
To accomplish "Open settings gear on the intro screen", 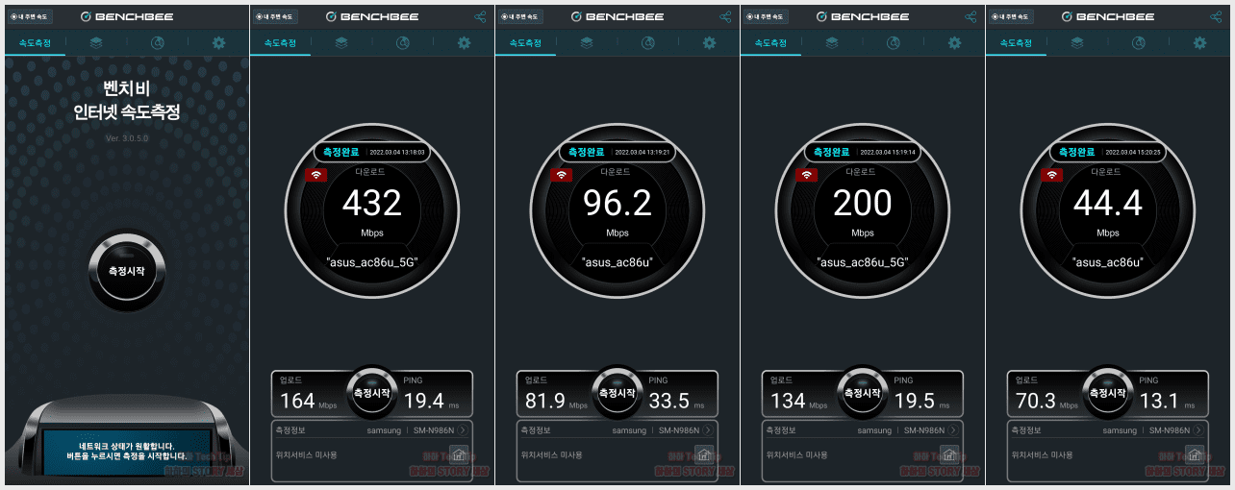I will [219, 43].
